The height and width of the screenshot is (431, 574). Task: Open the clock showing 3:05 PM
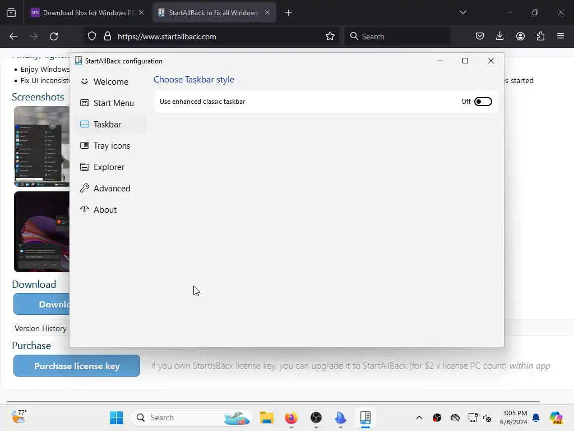514,418
